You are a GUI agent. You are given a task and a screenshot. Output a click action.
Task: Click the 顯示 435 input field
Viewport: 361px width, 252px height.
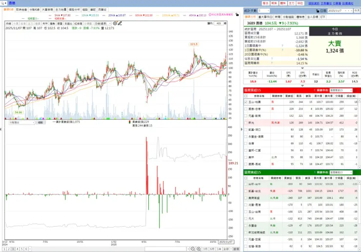(x=219, y=23)
